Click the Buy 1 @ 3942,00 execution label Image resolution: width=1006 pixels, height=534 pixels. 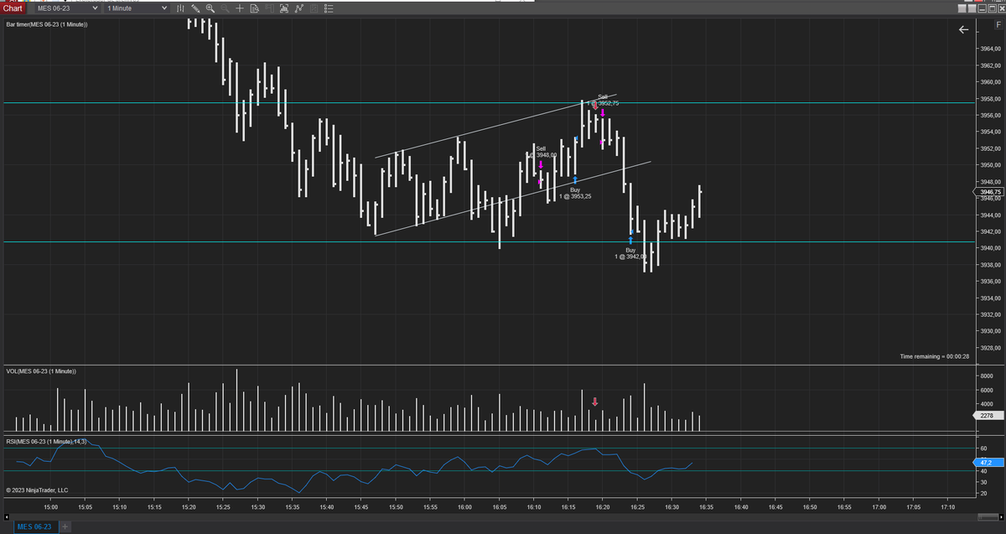tap(630, 253)
